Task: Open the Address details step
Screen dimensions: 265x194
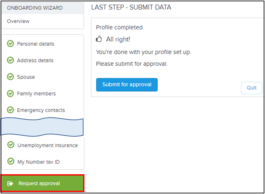Action: (x=35, y=61)
